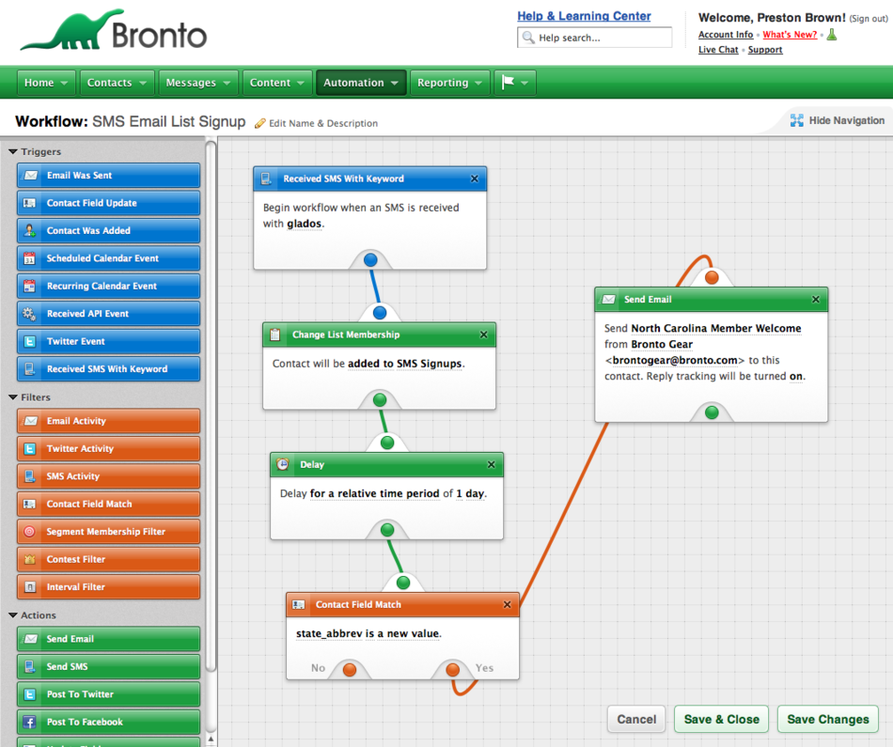893x747 pixels.
Task: Click the Post To Facebook icon
Action: point(30,723)
